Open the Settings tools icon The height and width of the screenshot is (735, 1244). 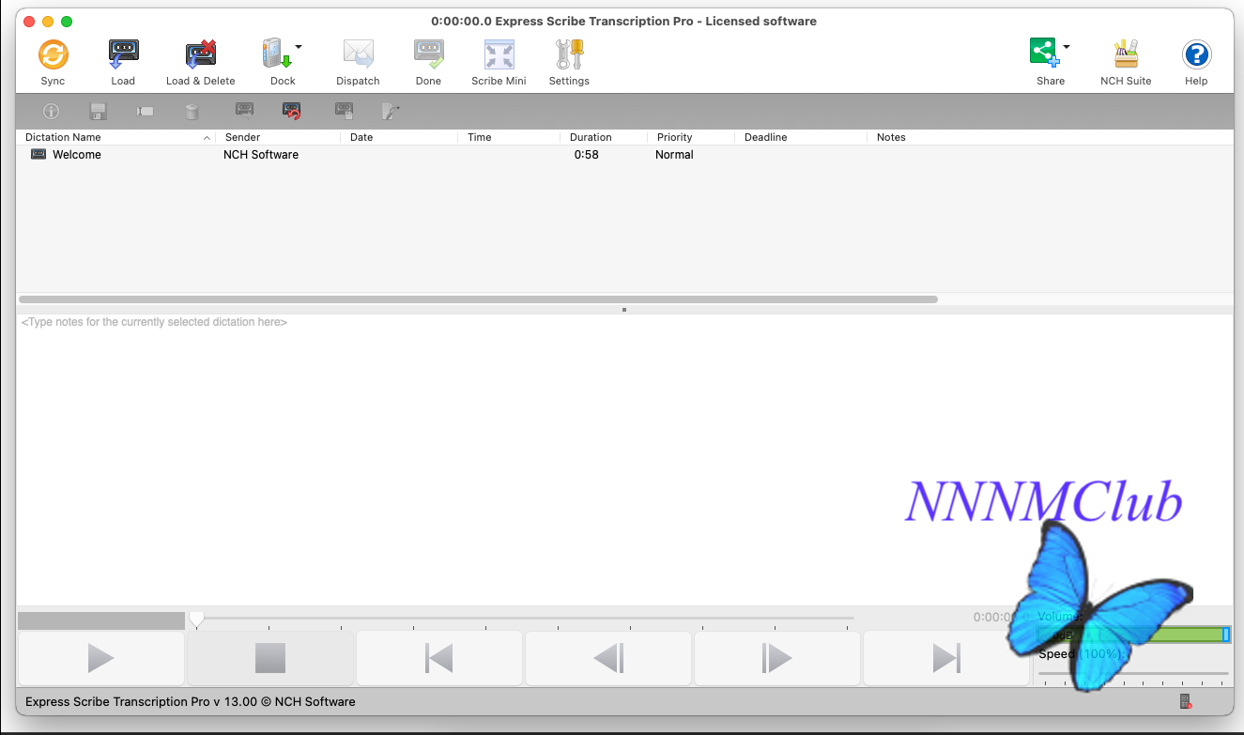pos(569,54)
